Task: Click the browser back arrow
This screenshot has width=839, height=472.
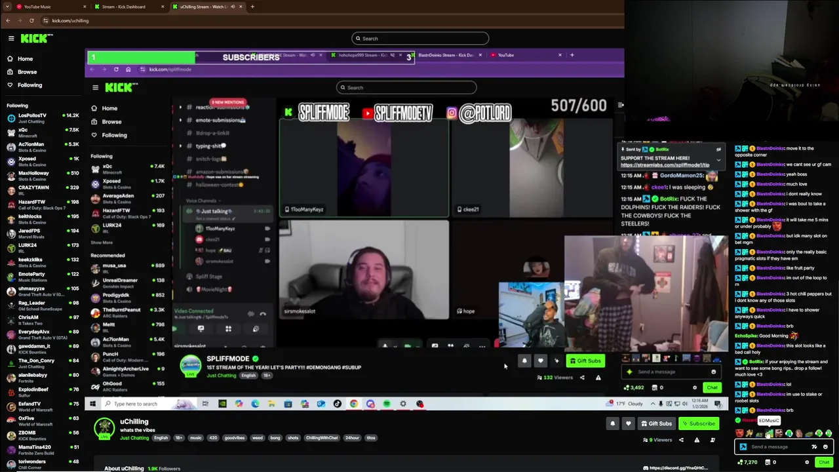Action: (x=8, y=20)
